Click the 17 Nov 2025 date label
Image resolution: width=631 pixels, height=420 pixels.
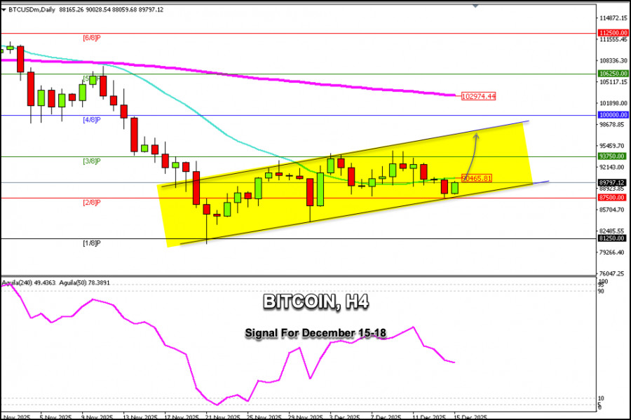coord(182,416)
